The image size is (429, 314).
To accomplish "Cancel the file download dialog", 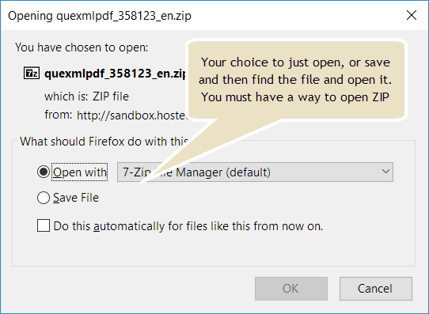I will point(376,289).
